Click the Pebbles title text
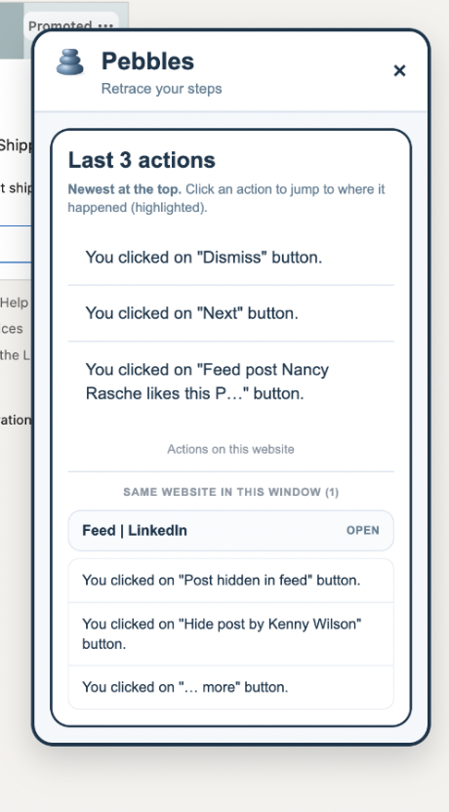The width and height of the screenshot is (449, 812). [147, 61]
